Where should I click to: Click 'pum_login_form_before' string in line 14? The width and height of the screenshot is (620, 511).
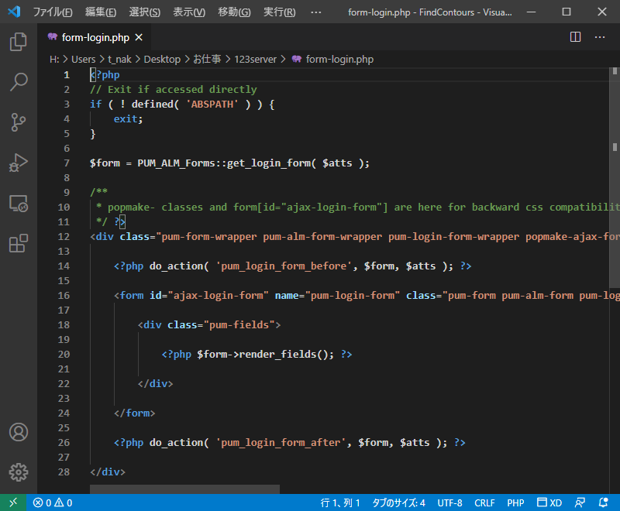[x=284, y=266]
